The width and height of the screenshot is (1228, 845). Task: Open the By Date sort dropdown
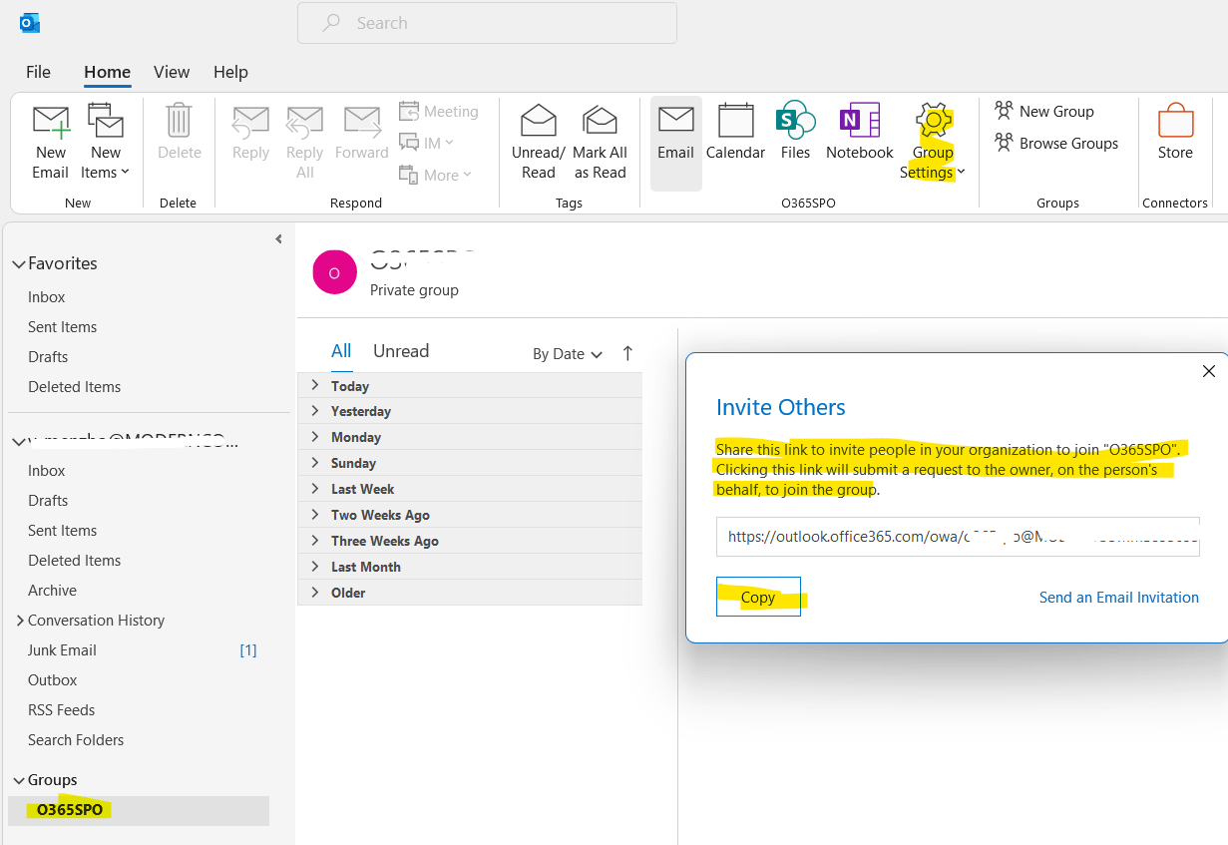(x=568, y=354)
